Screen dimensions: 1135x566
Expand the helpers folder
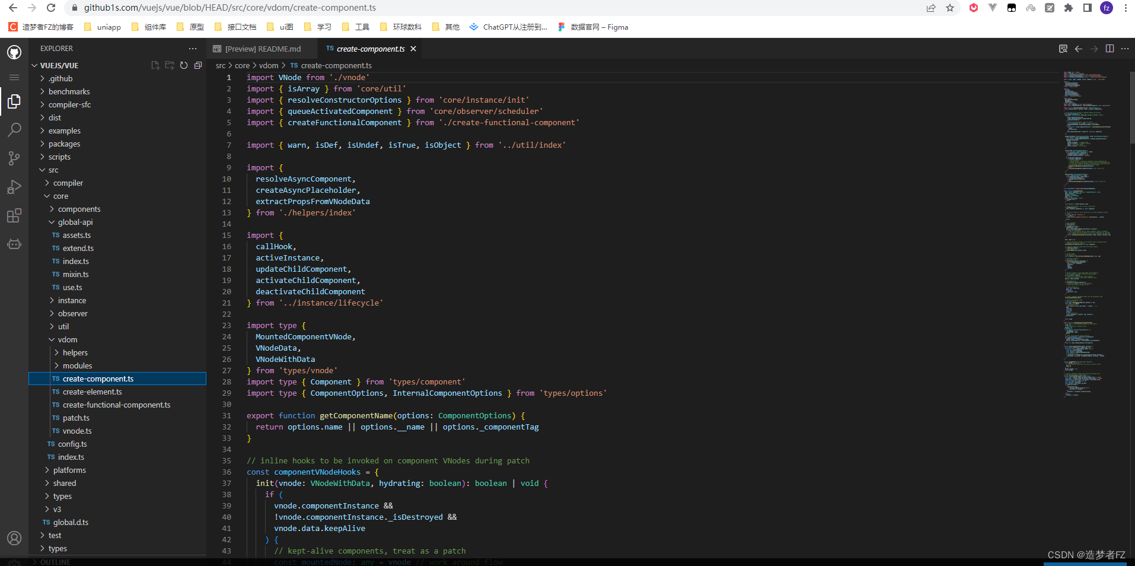point(75,352)
